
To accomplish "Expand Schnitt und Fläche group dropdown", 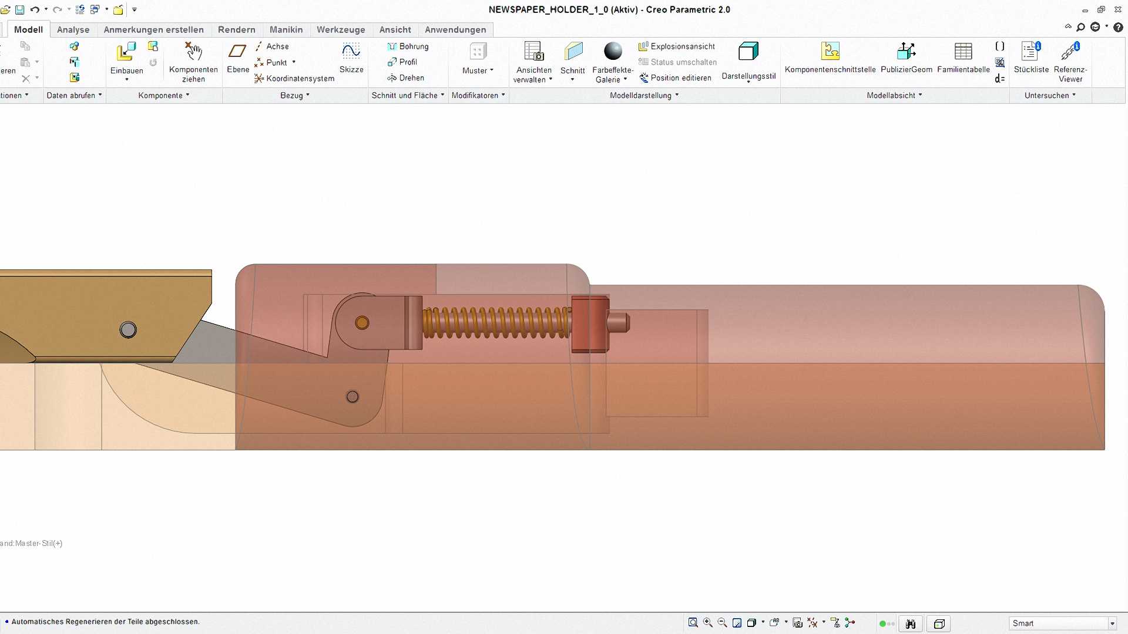I will pos(408,96).
